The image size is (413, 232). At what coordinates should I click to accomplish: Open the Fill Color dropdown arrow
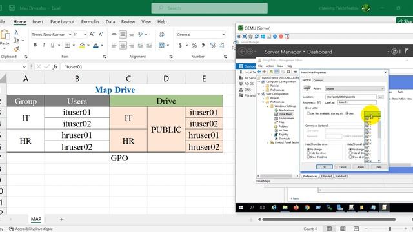click(x=88, y=45)
